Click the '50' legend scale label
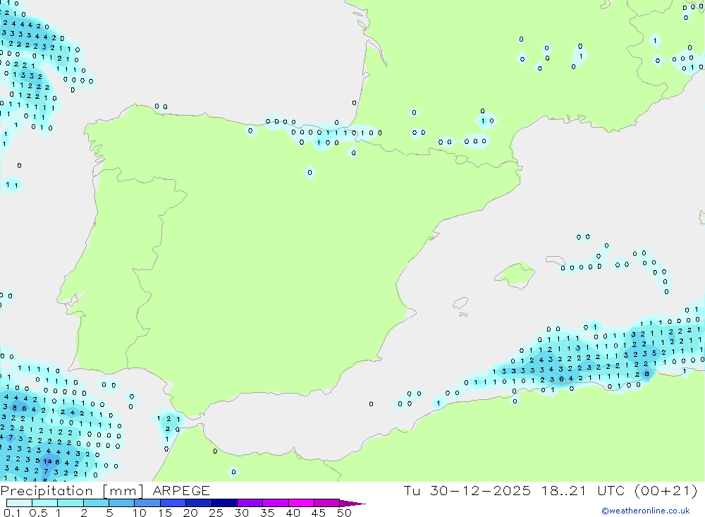Image resolution: width=705 pixels, height=517 pixels. coord(345,513)
